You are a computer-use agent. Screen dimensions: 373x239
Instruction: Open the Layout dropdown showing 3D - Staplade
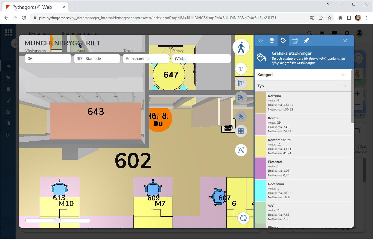[97, 59]
